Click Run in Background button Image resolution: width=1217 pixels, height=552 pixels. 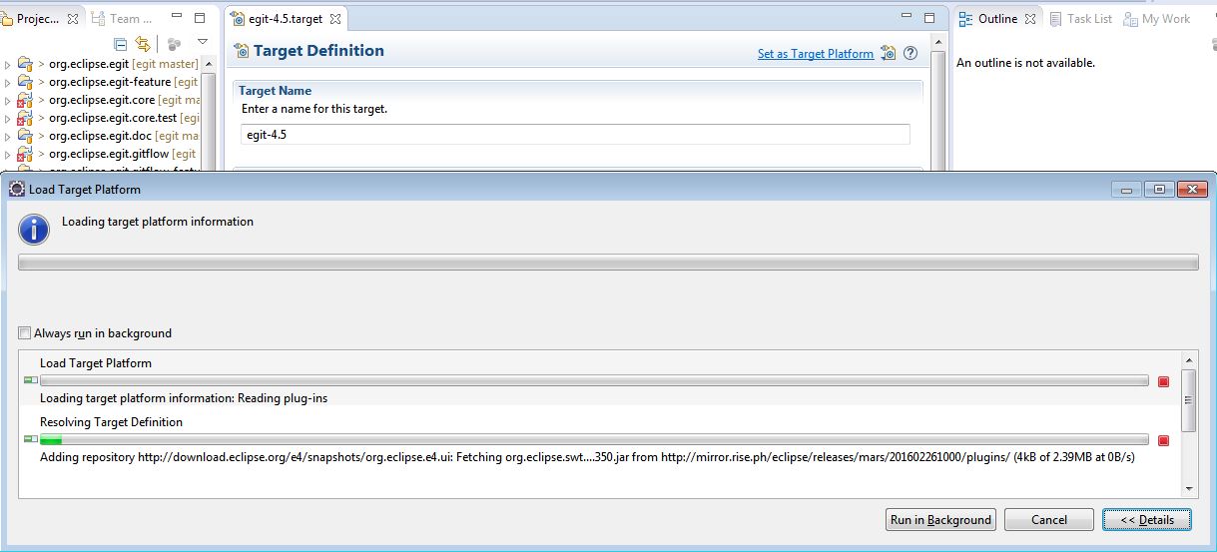click(940, 519)
